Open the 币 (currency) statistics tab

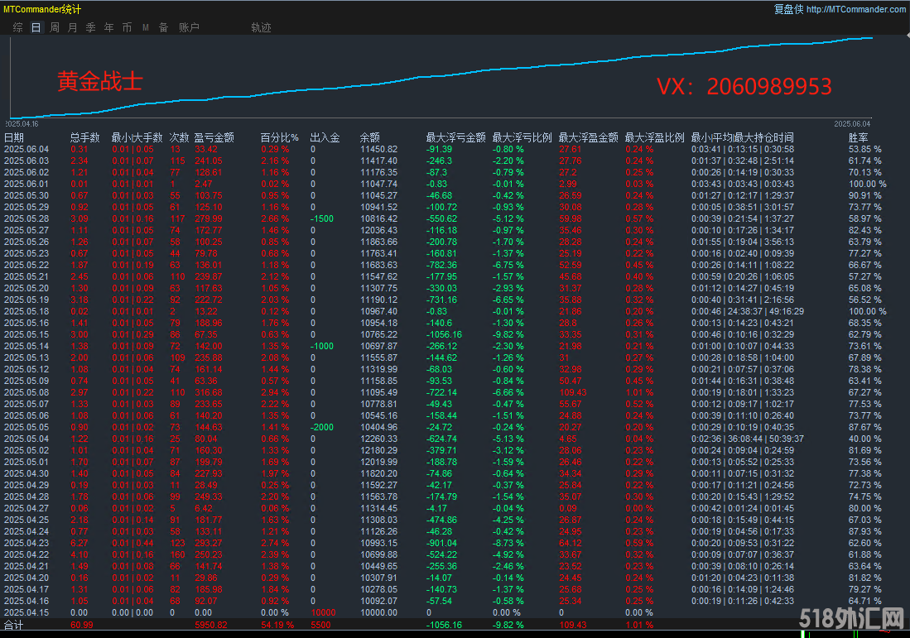(127, 27)
